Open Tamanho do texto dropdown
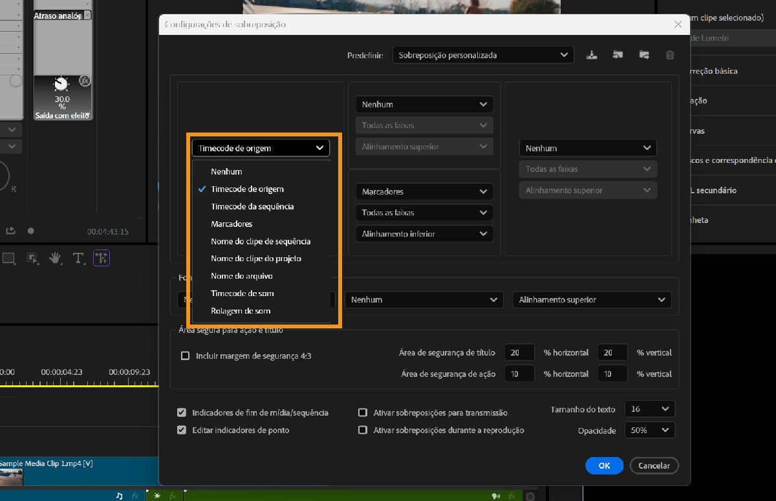 pyautogui.click(x=650, y=409)
